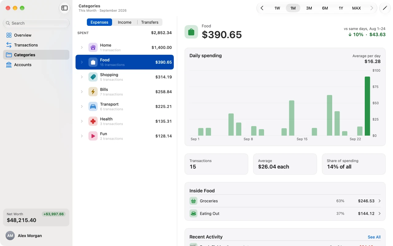The image size is (393, 246).
Task: Click the $225.21 Transport amount
Action: tap(163, 106)
